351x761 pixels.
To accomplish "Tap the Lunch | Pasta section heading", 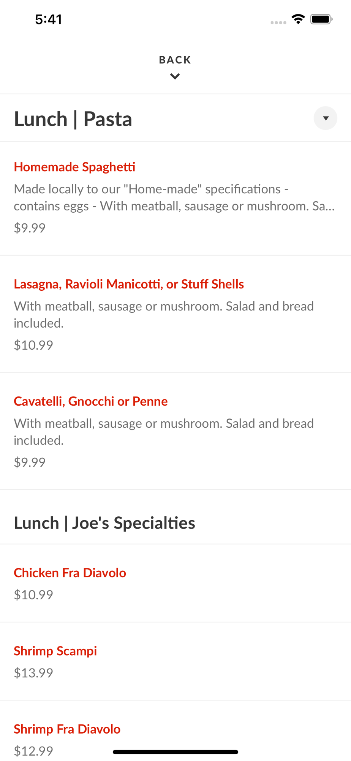I will pyautogui.click(x=73, y=119).
